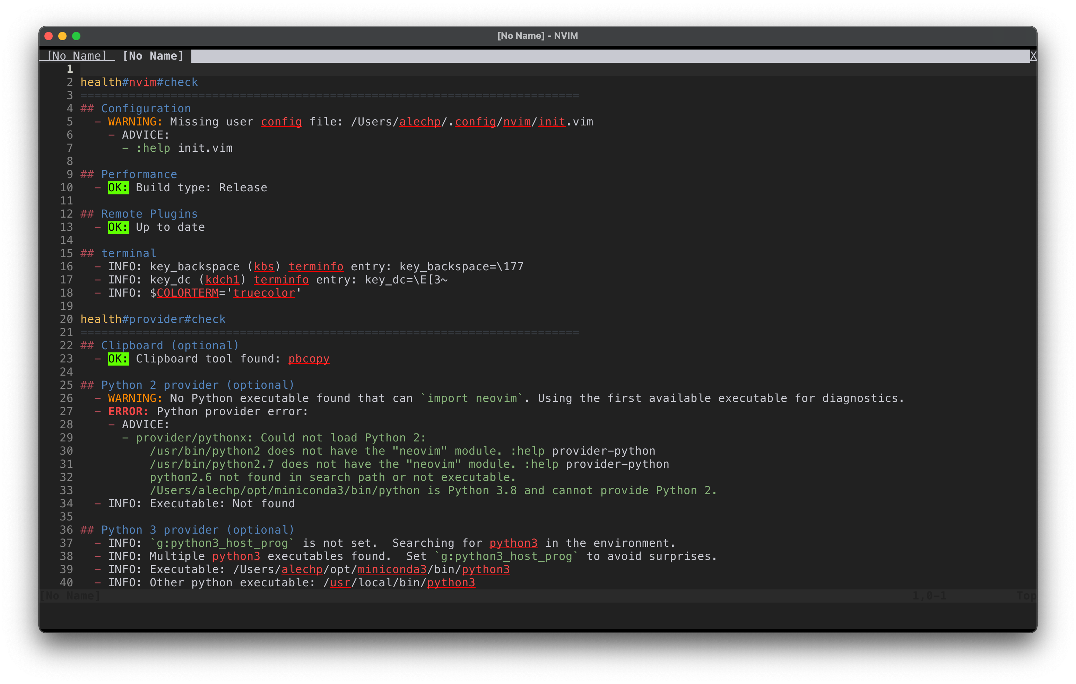Click the green OK badge on the Clipboard line
The width and height of the screenshot is (1076, 684).
click(118, 359)
